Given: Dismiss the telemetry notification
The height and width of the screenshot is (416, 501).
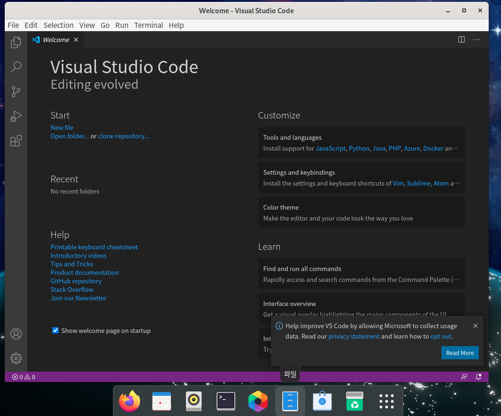Looking at the screenshot, I should click(475, 326).
